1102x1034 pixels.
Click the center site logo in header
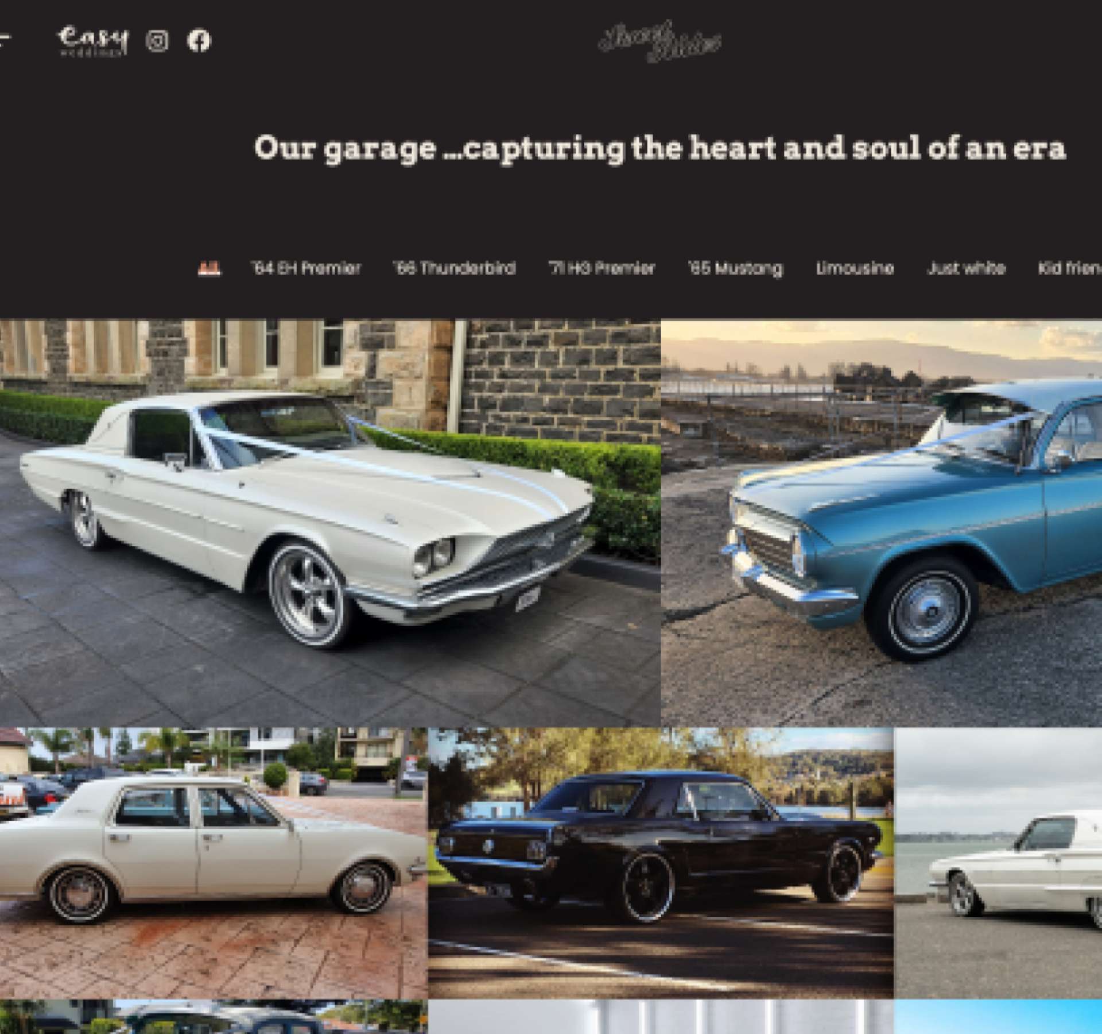tap(659, 41)
